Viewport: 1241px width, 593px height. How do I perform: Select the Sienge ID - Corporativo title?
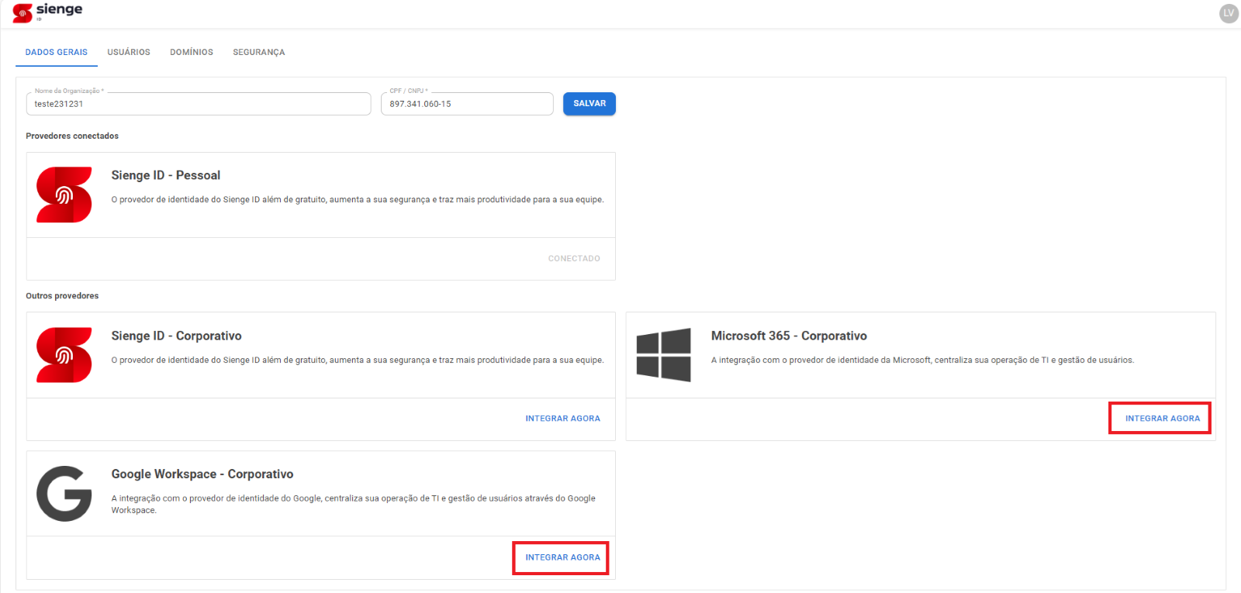(176, 336)
